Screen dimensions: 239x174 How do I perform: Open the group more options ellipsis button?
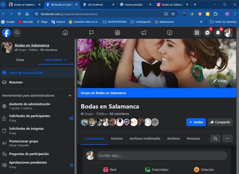227,138
